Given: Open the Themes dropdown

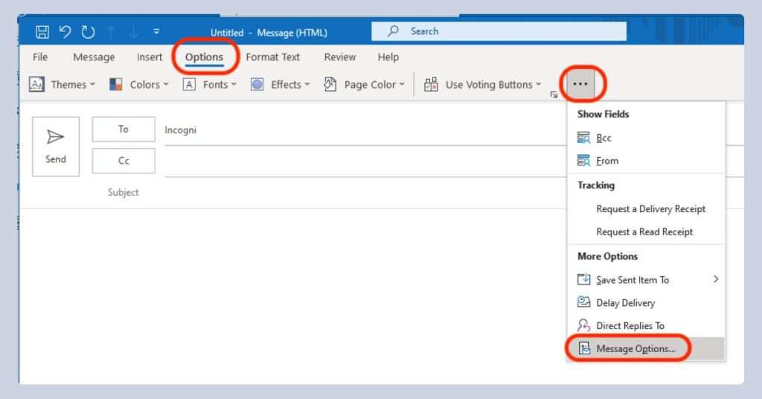Looking at the screenshot, I should click(63, 85).
